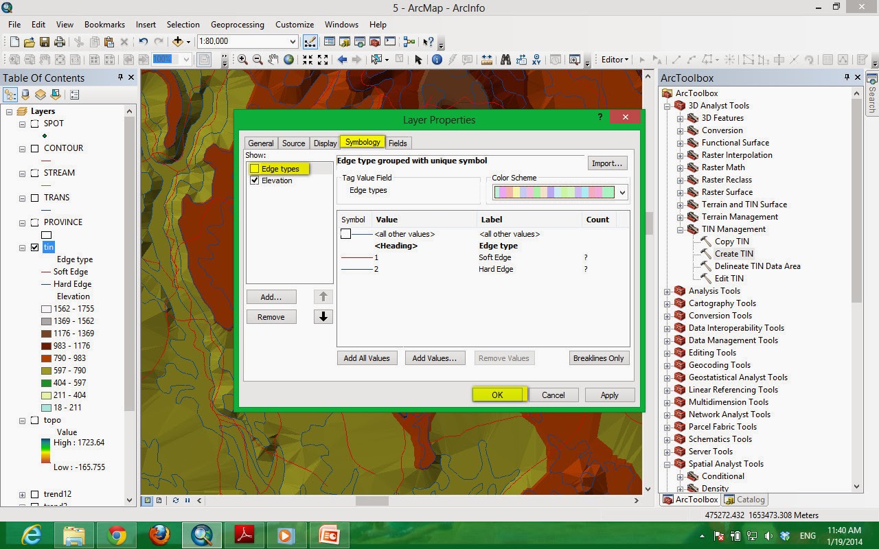
Task: Zoom to Full Extent globe icon
Action: click(288, 60)
